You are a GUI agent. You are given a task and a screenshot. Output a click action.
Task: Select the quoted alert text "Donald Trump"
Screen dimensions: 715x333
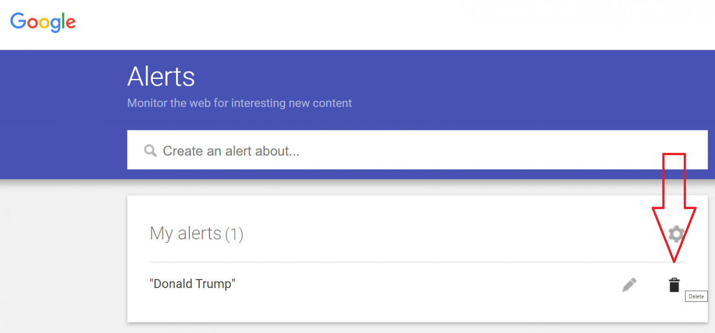pos(192,283)
